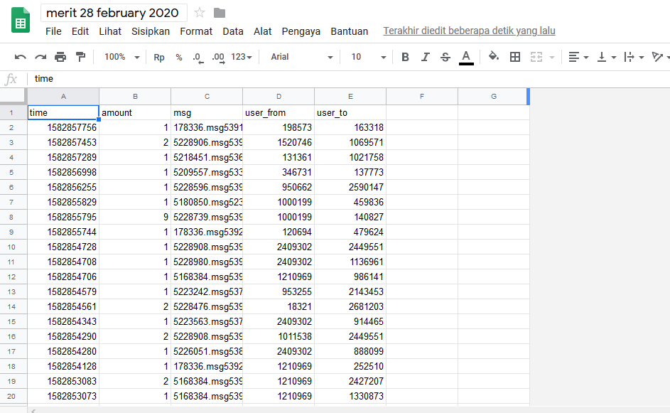Open horizontal align dropdown

coord(578,57)
